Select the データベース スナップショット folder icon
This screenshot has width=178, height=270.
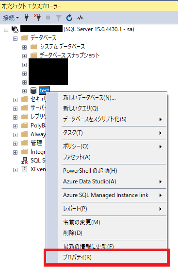[x=33, y=55]
